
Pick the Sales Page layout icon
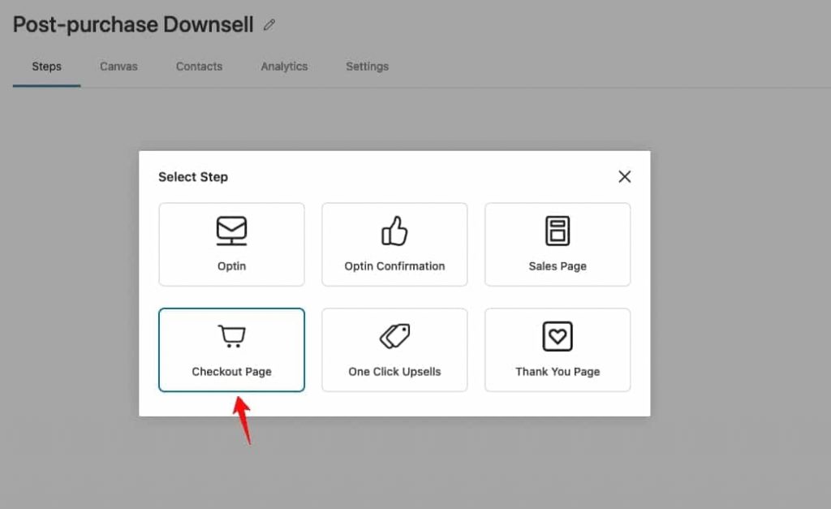pos(558,231)
